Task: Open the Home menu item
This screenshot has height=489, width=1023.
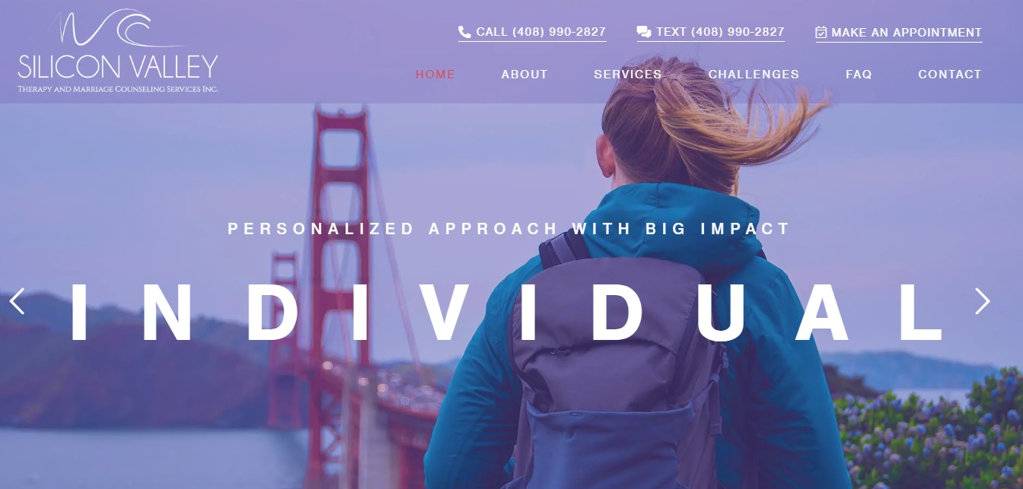Action: coord(435,75)
